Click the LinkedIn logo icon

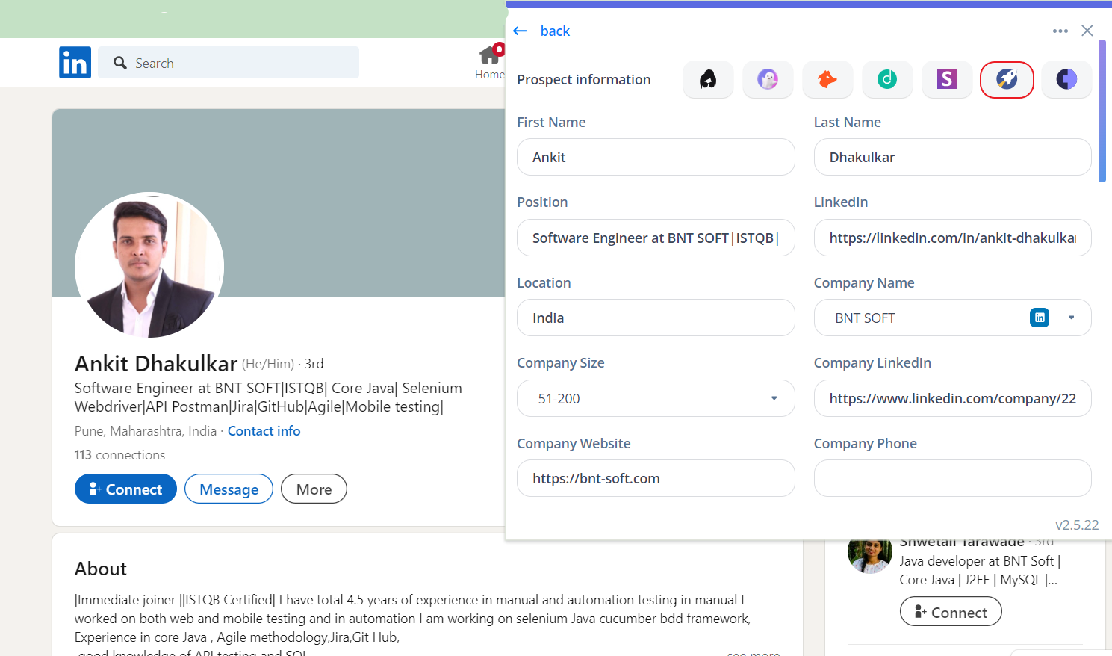click(75, 63)
